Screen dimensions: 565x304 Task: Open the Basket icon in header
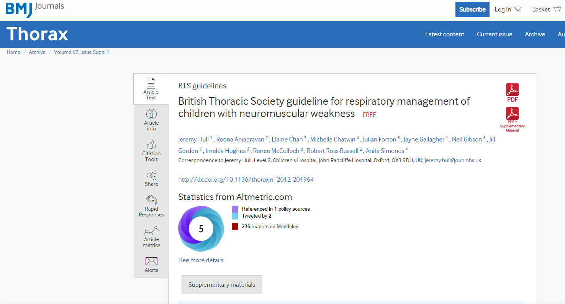click(557, 9)
